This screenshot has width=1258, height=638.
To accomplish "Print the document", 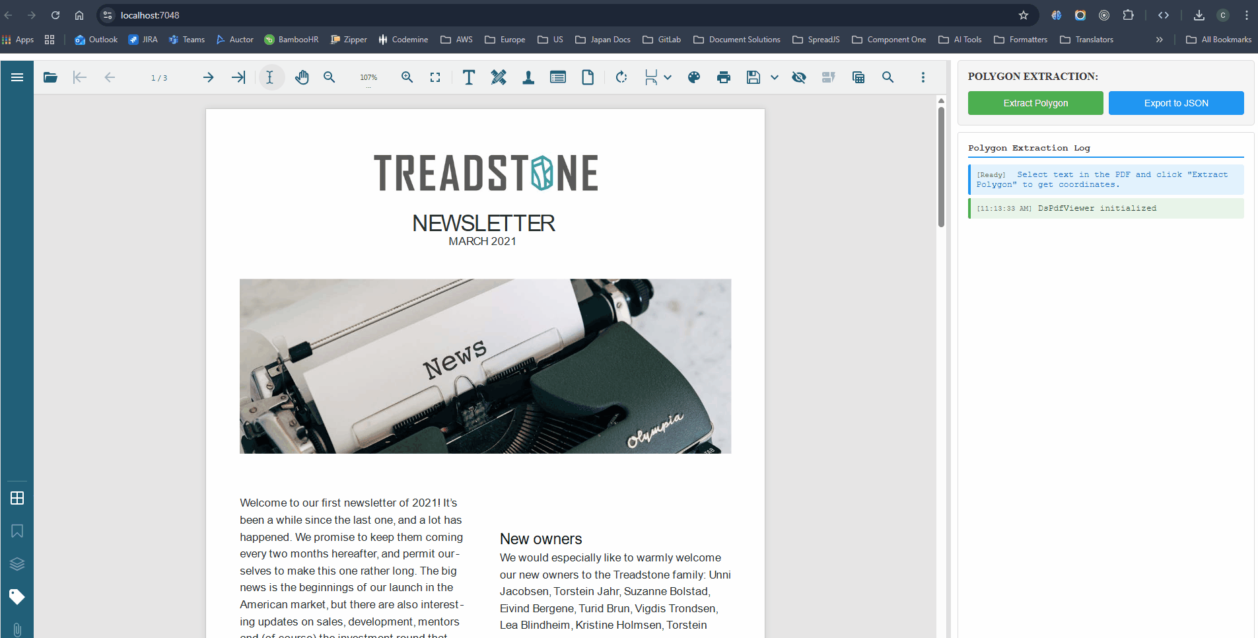I will pyautogui.click(x=724, y=77).
